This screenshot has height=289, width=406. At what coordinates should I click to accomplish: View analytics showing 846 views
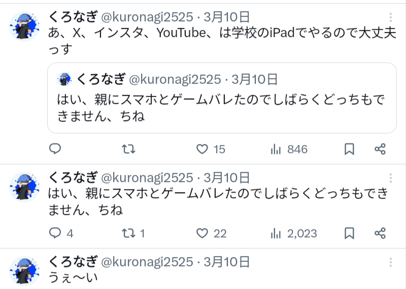(x=276, y=149)
